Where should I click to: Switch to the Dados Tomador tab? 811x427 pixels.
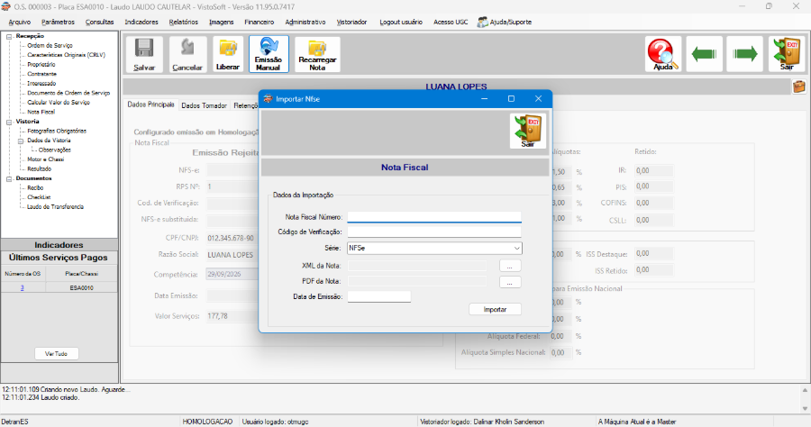204,105
